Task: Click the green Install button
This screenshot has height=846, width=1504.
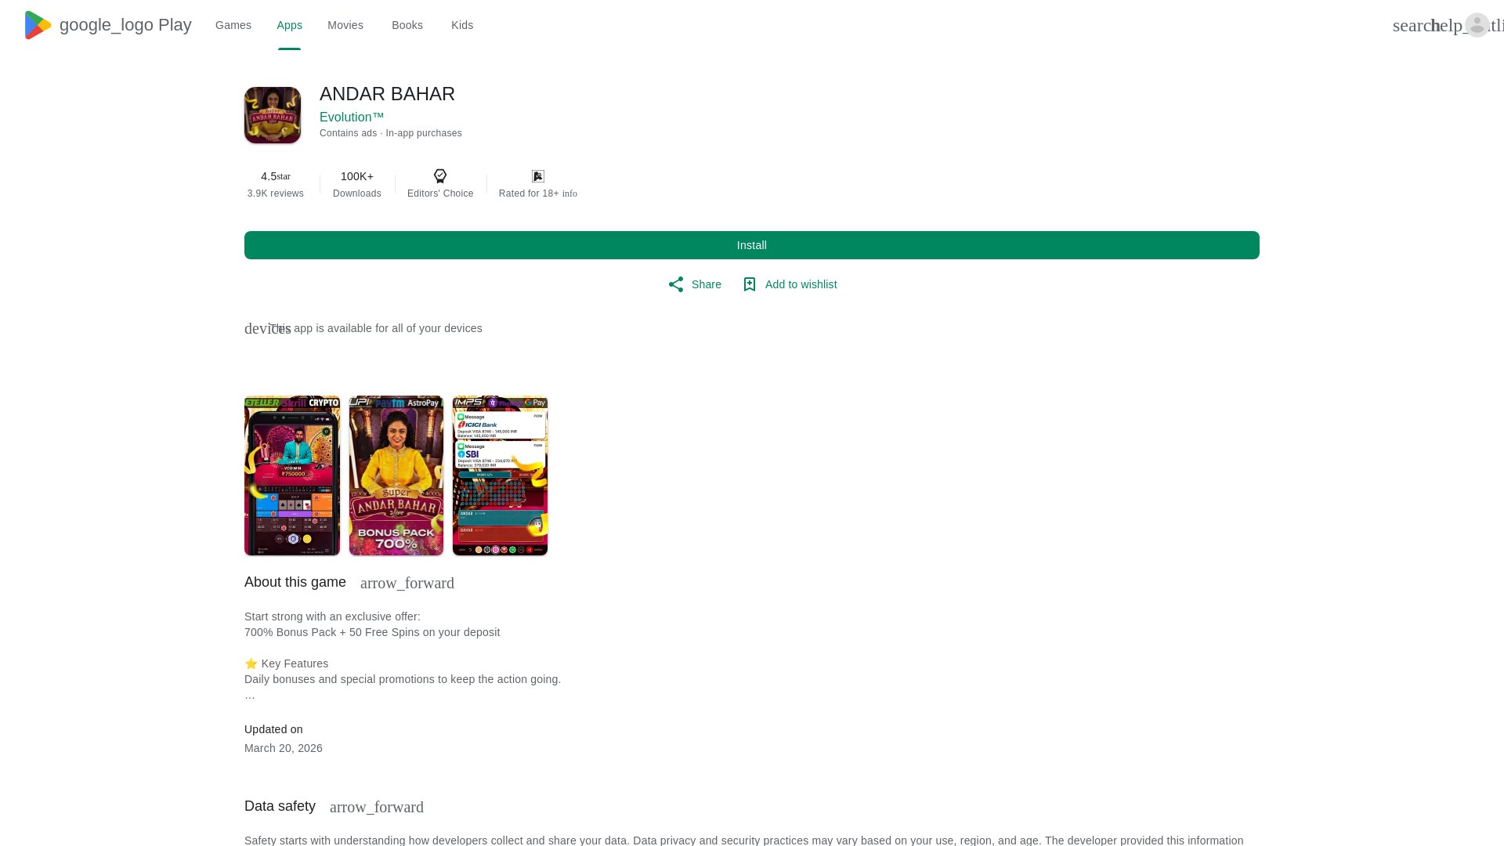Action: (x=752, y=245)
